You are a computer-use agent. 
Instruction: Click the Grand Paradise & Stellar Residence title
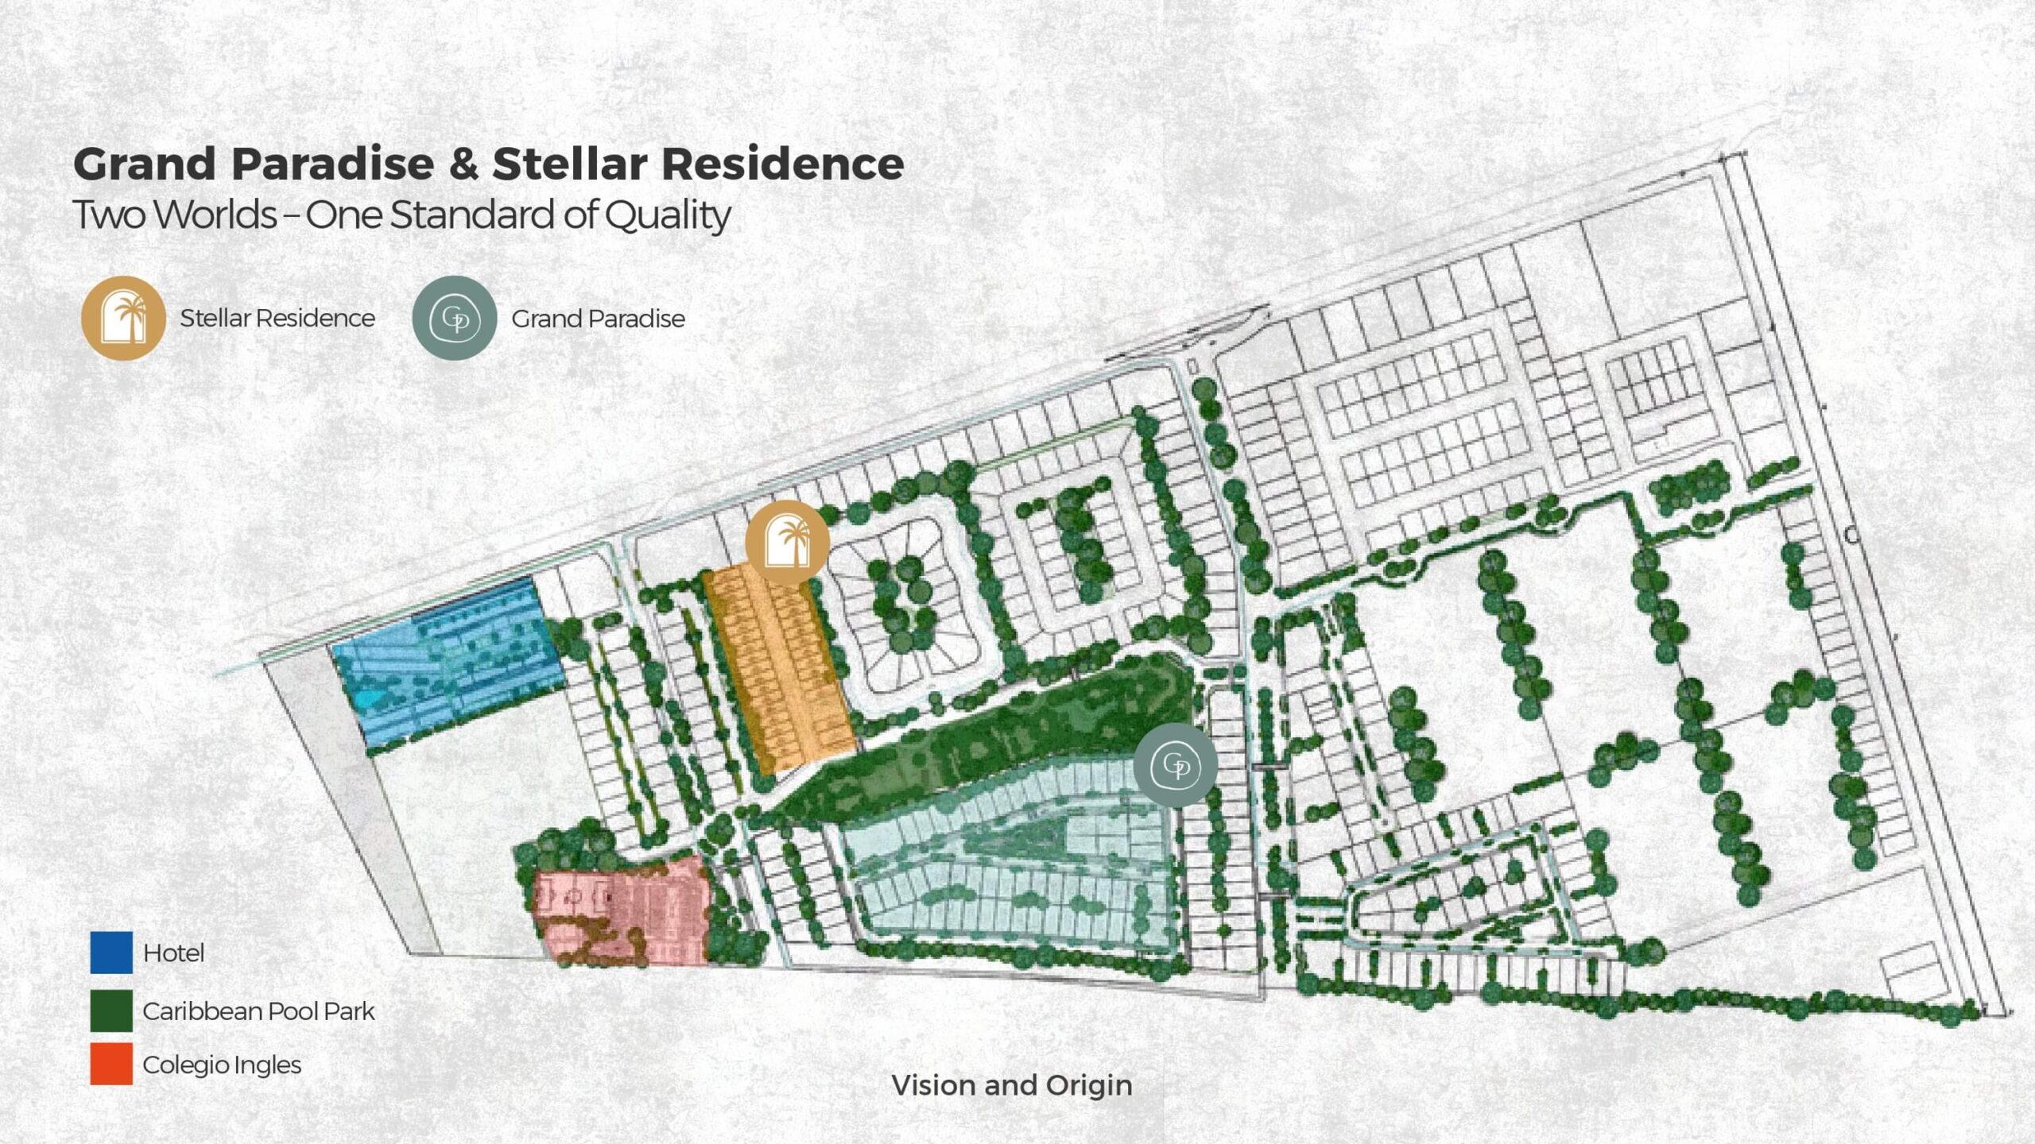(x=488, y=164)
